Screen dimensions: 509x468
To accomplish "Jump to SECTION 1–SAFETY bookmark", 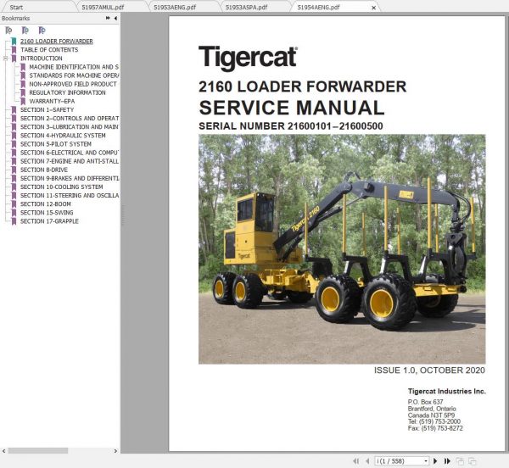I will point(47,110).
